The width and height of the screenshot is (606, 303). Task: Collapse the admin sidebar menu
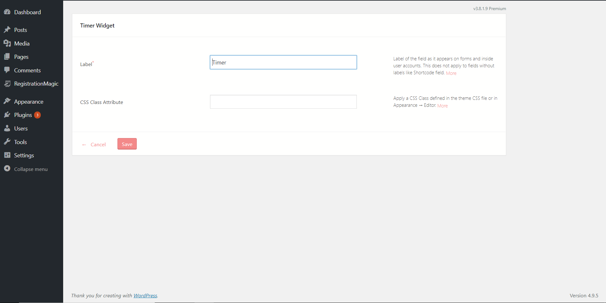tap(31, 169)
